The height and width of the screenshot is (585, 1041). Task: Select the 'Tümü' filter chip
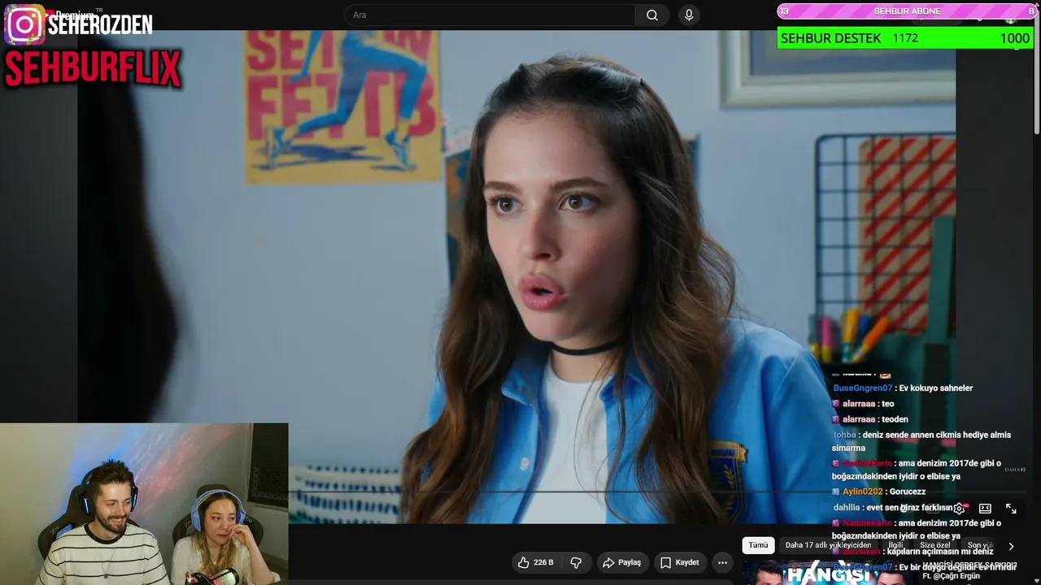pyautogui.click(x=758, y=545)
